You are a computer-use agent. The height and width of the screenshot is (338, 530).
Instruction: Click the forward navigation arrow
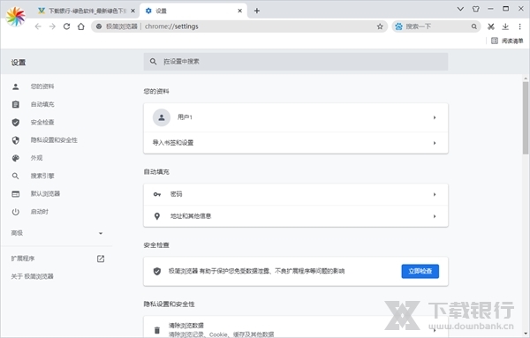[52, 26]
